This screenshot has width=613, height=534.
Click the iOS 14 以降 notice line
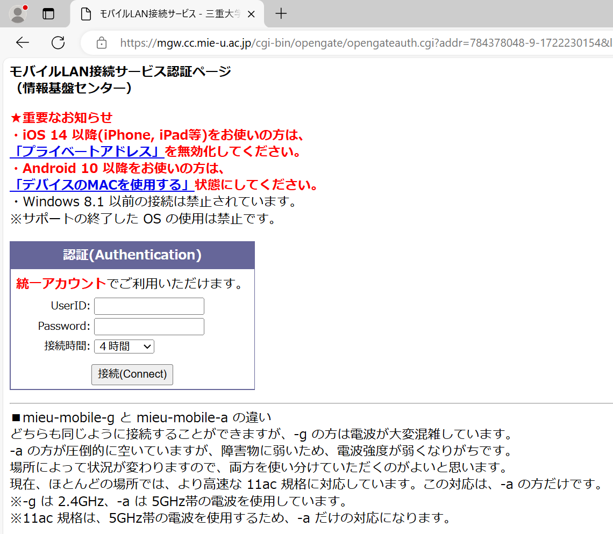point(158,135)
